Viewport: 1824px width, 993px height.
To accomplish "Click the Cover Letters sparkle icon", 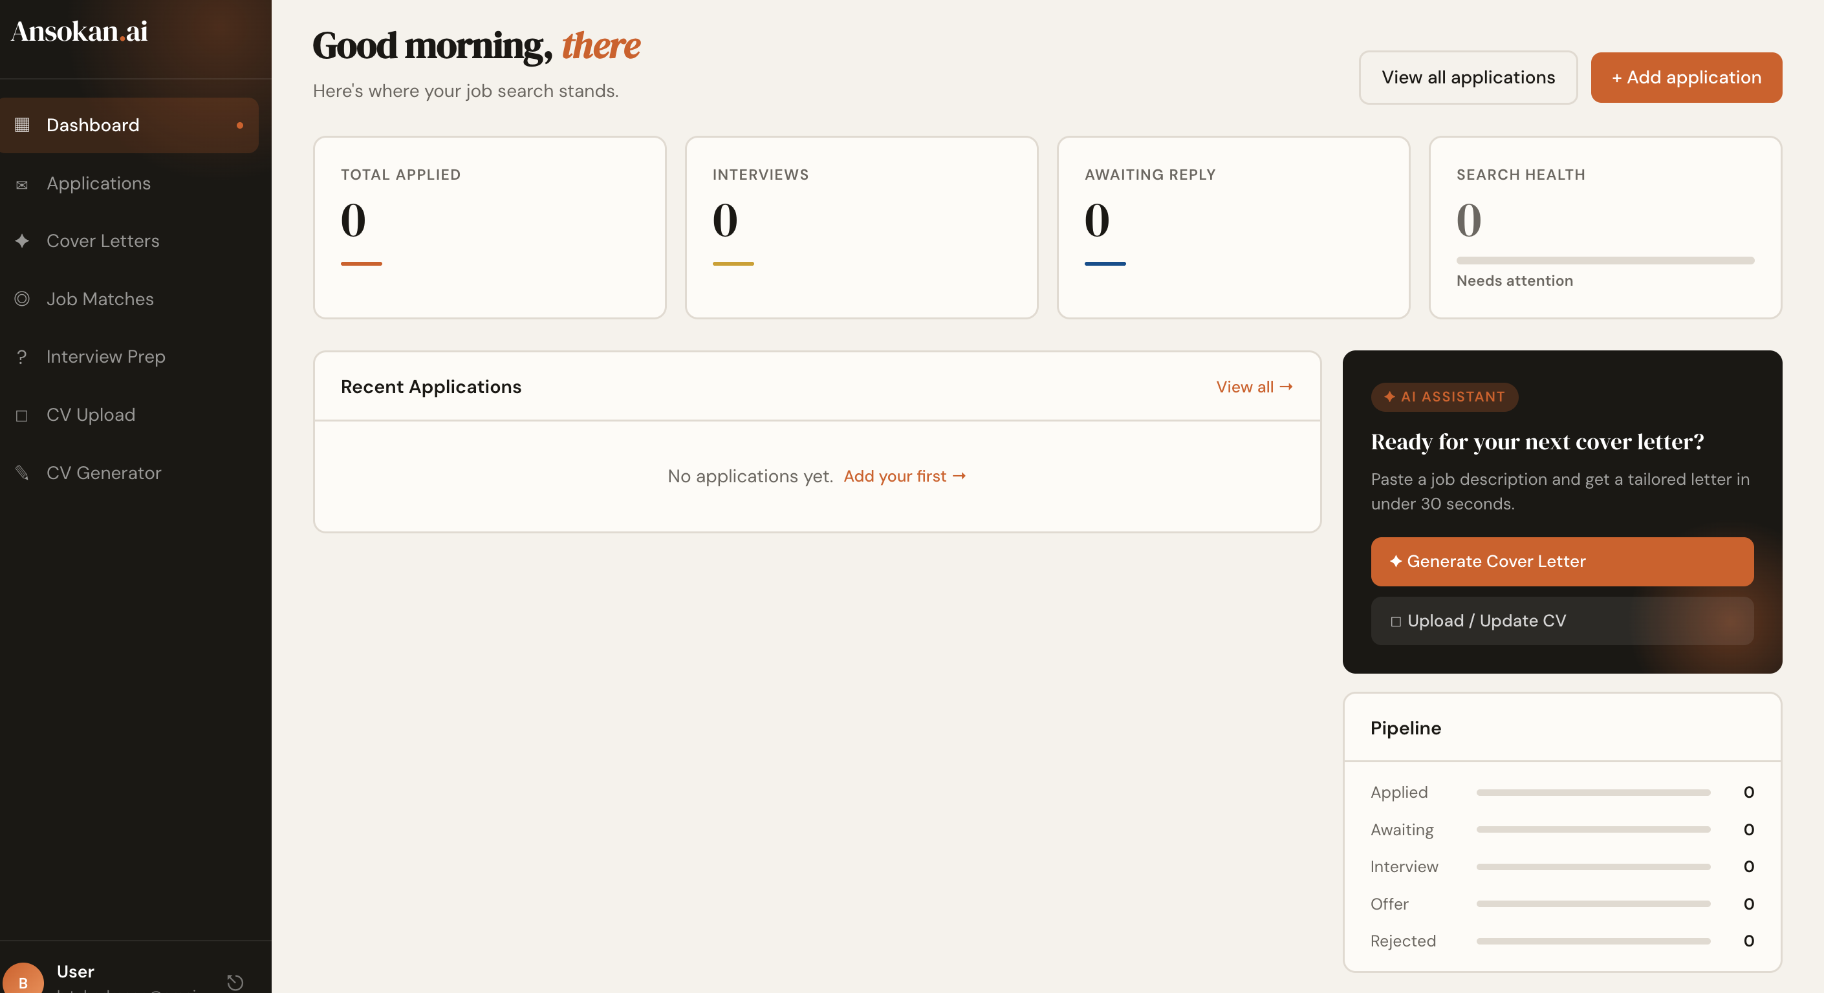I will (22, 240).
